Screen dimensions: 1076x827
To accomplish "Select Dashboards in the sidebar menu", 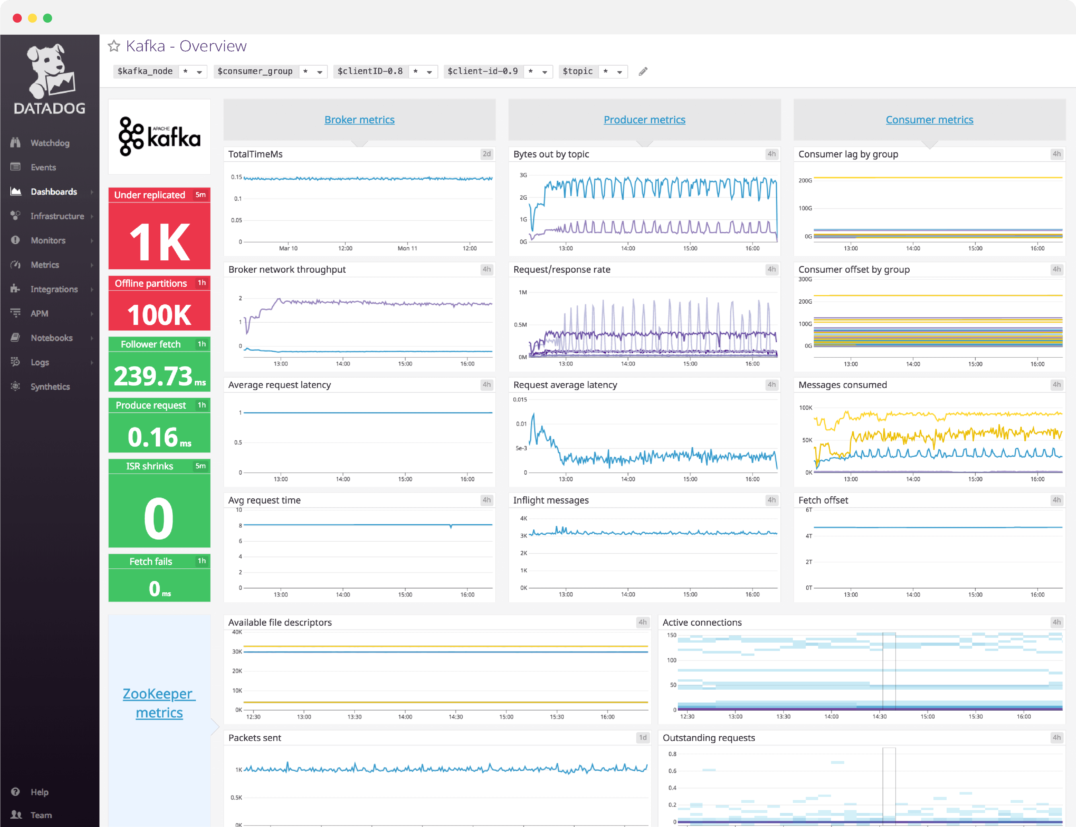I will pyautogui.click(x=53, y=192).
